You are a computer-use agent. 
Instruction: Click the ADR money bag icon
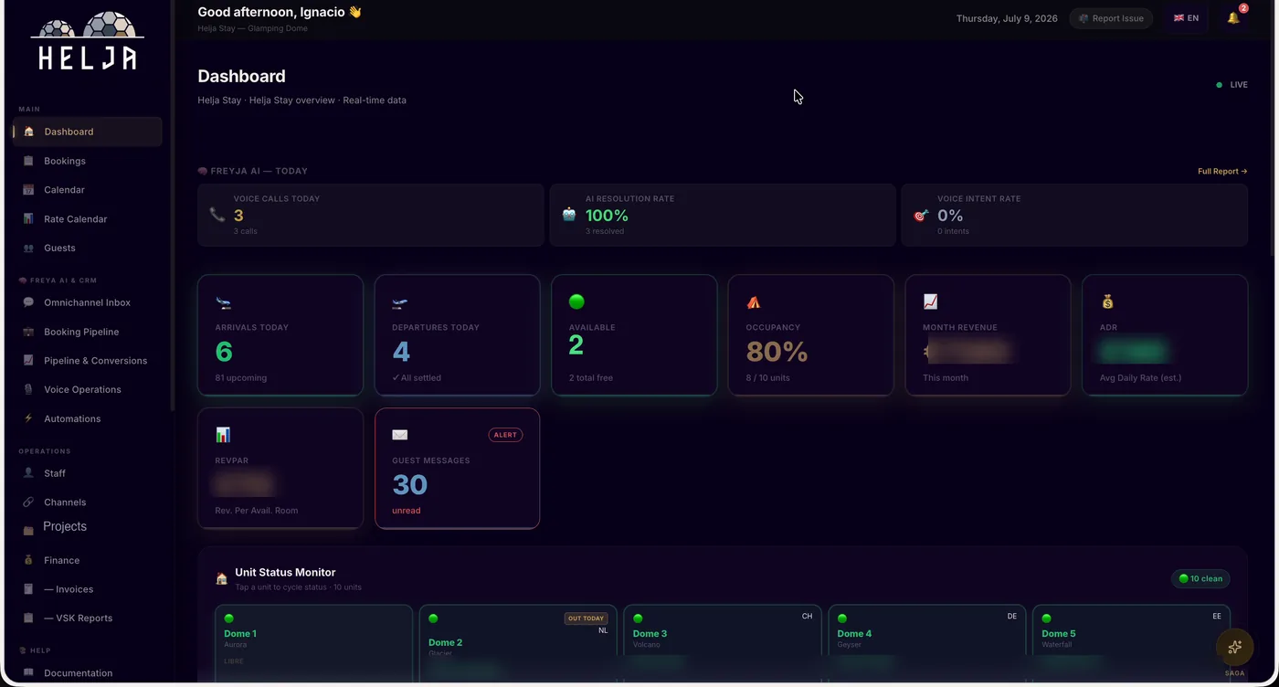(1107, 301)
